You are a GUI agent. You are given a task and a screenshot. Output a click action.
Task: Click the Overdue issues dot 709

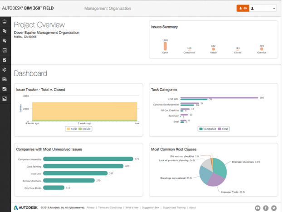(262, 49)
